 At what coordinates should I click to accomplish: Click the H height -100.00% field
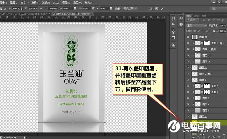click(53, 9)
